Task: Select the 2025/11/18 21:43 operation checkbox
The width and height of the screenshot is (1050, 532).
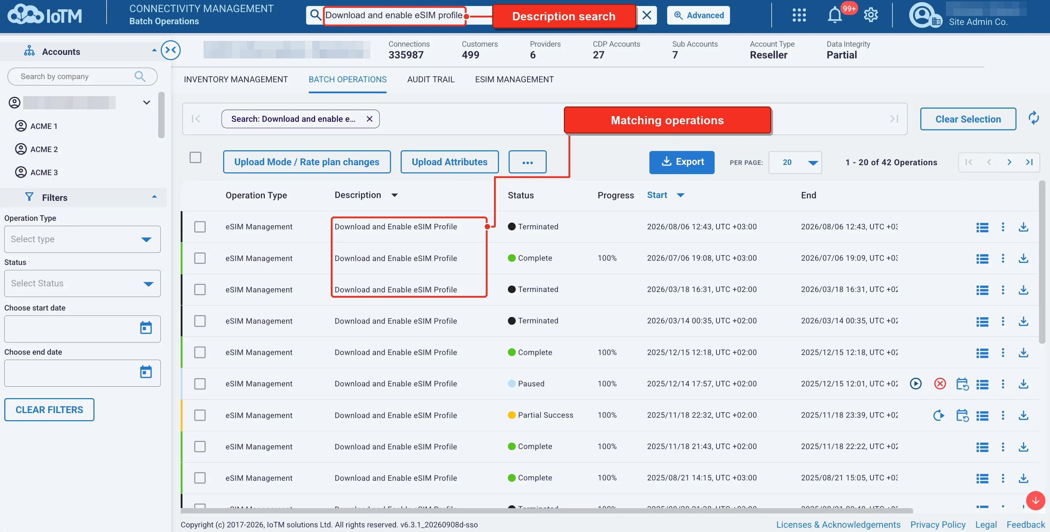Action: click(200, 447)
